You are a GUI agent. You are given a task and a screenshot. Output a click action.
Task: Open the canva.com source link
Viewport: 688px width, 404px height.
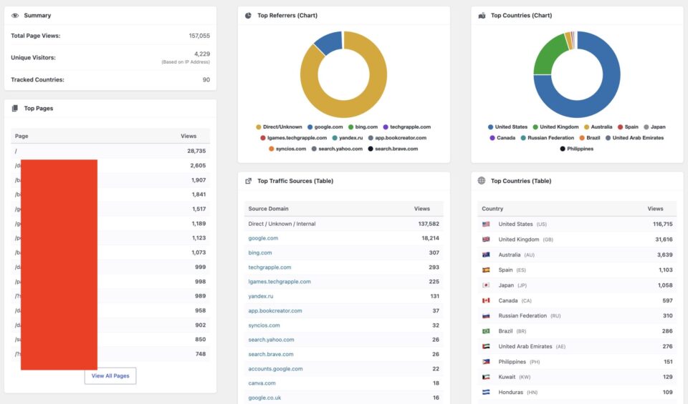tap(262, 383)
